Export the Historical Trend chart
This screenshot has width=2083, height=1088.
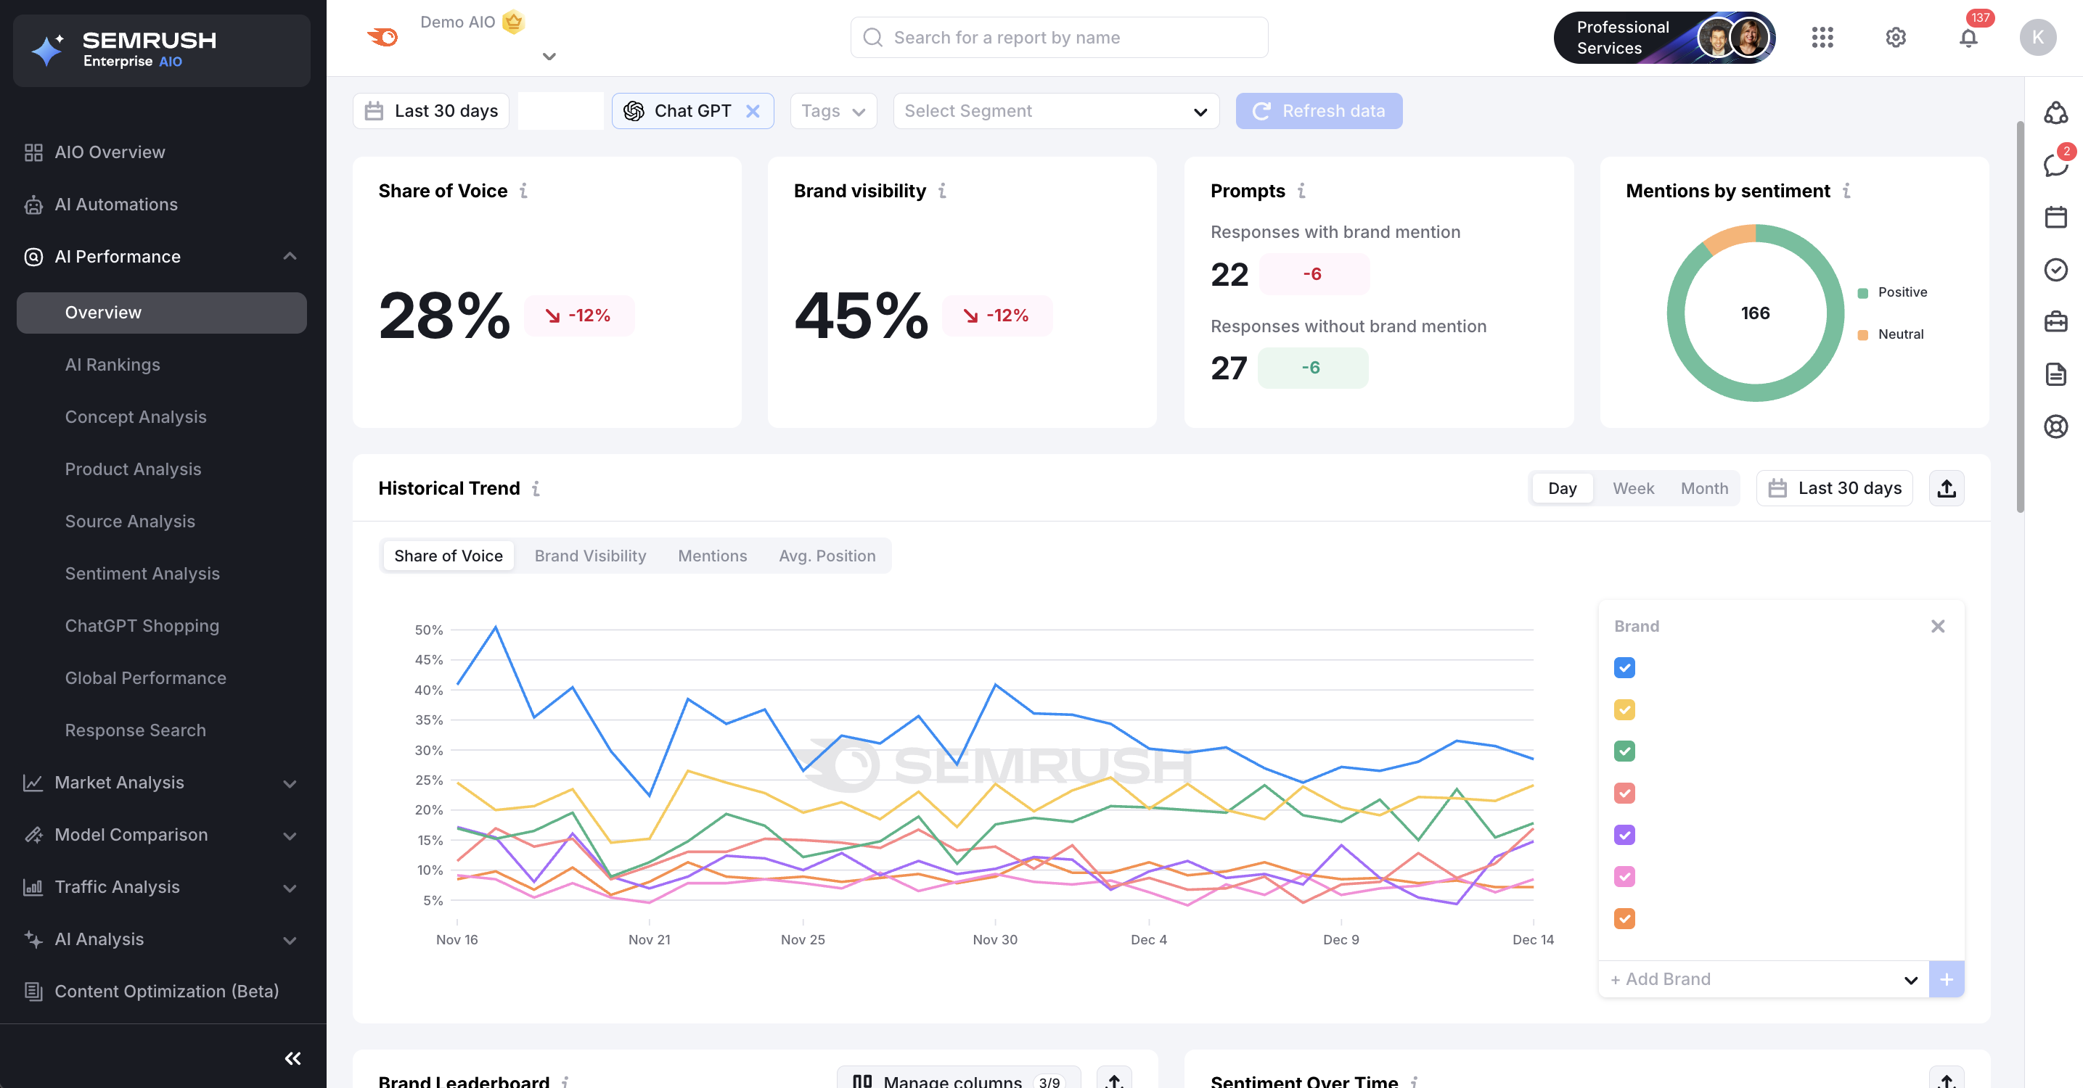[x=1947, y=488]
